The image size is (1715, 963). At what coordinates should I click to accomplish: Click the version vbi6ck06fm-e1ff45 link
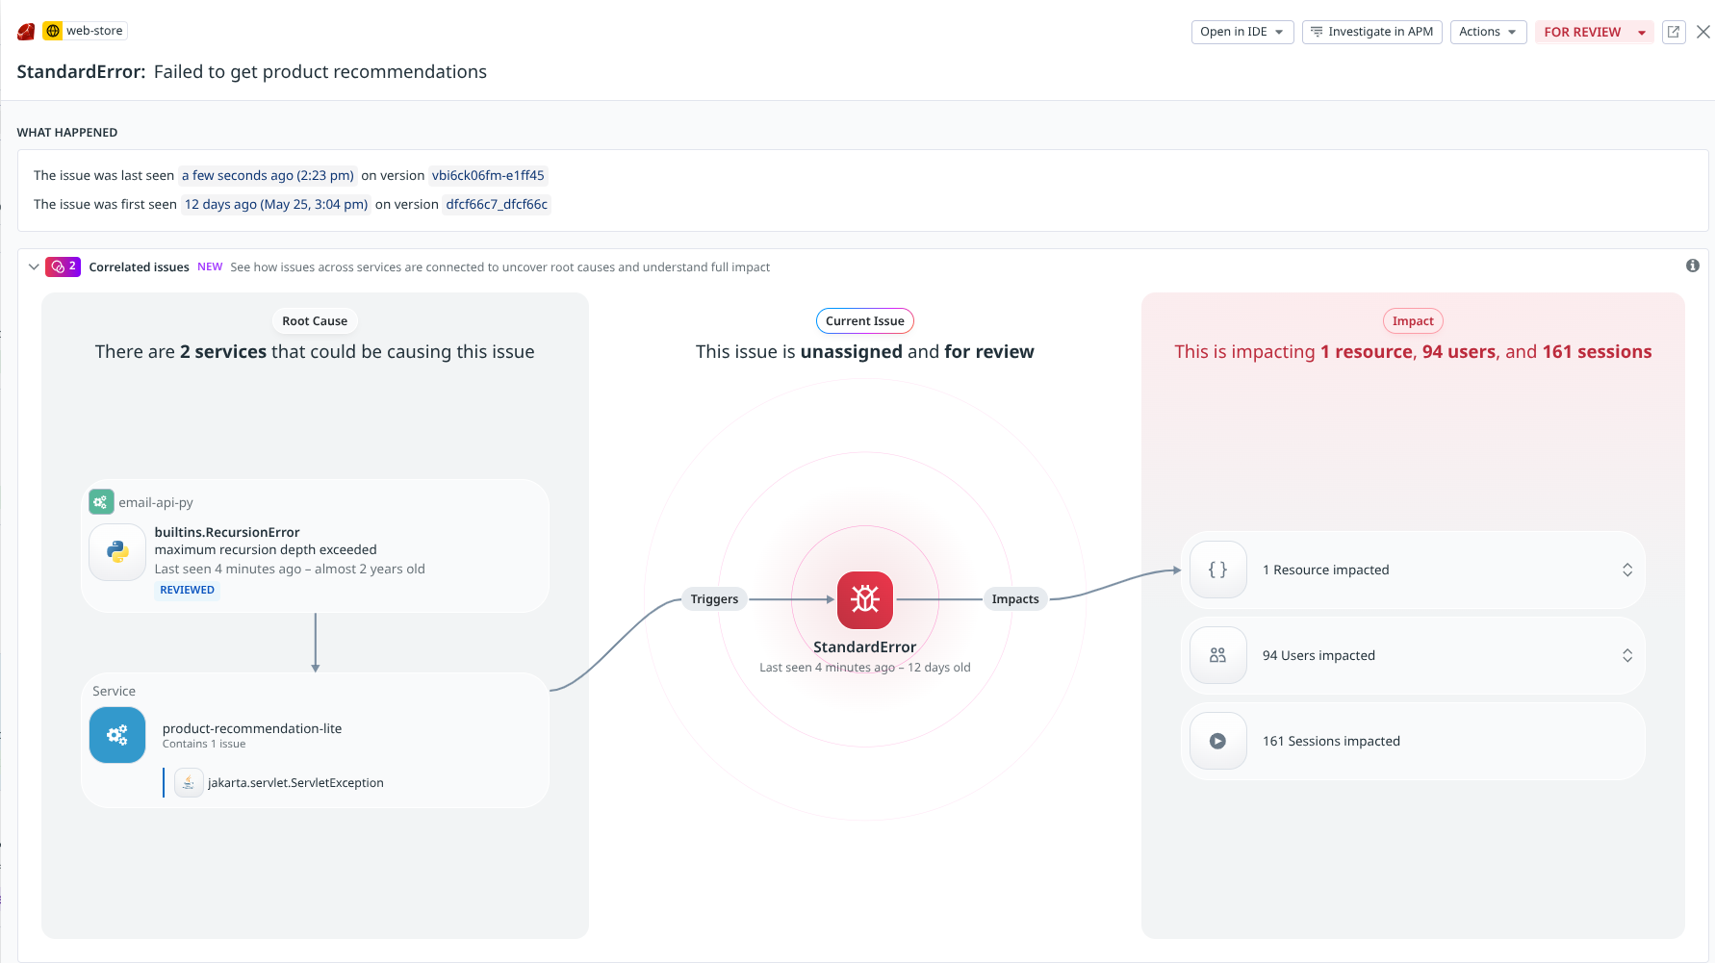tap(488, 175)
